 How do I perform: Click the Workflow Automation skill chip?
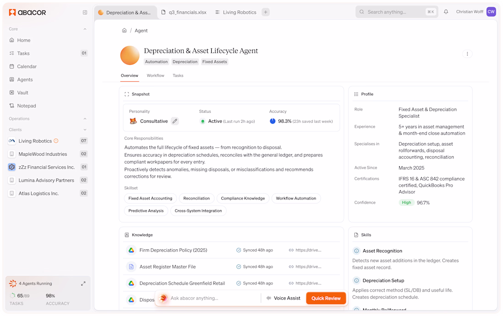point(296,198)
